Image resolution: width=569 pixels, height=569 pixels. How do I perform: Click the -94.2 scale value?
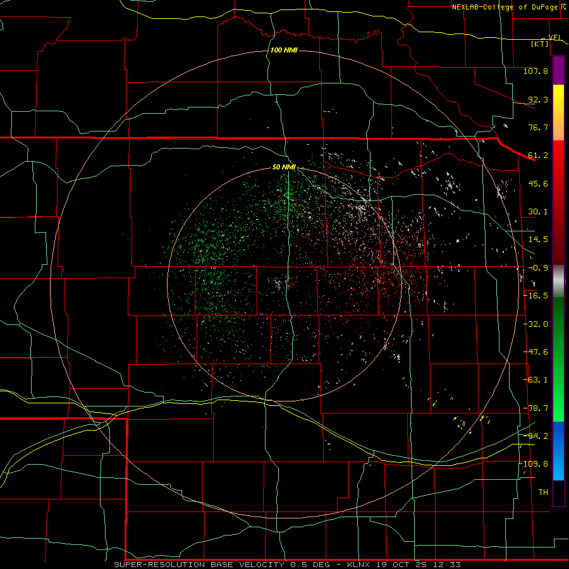(535, 436)
